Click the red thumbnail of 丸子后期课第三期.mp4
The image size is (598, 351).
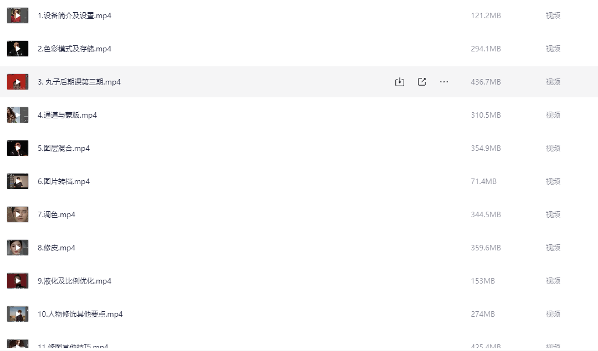pyautogui.click(x=18, y=82)
